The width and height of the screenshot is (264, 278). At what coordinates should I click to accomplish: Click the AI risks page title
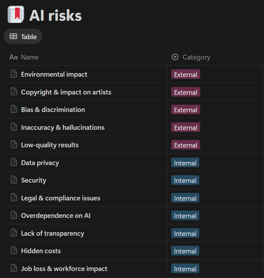pos(55,16)
